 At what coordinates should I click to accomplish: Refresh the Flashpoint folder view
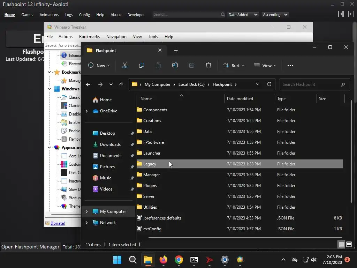coord(269,84)
